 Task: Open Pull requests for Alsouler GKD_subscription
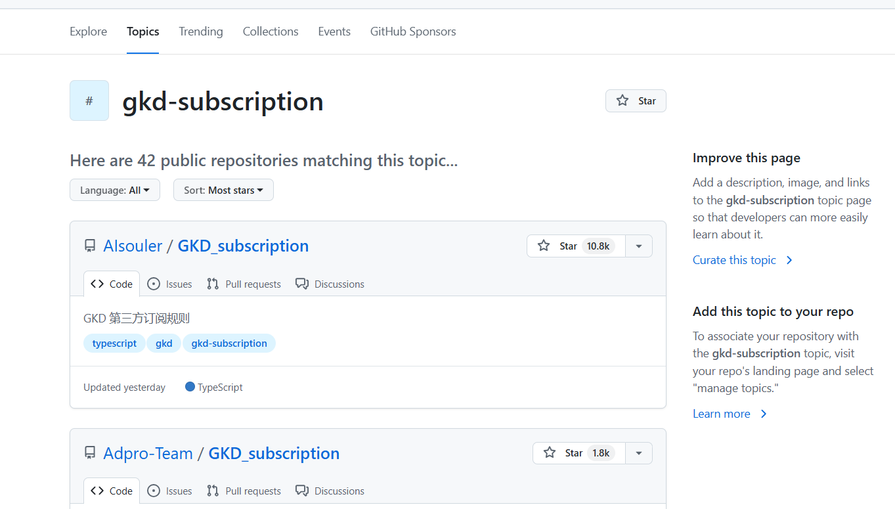tap(244, 284)
